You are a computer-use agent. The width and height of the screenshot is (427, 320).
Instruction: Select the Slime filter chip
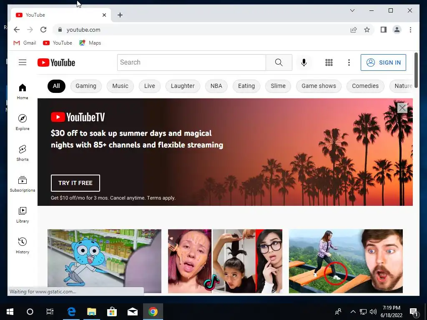click(x=278, y=86)
